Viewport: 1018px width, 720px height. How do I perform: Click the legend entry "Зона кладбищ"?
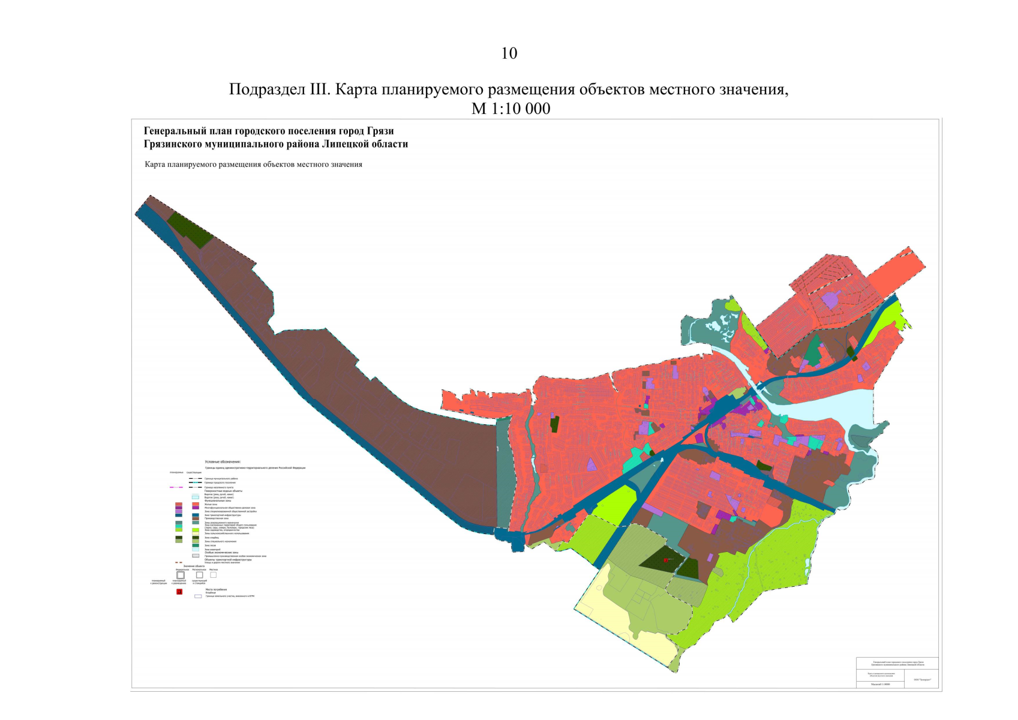coord(212,538)
